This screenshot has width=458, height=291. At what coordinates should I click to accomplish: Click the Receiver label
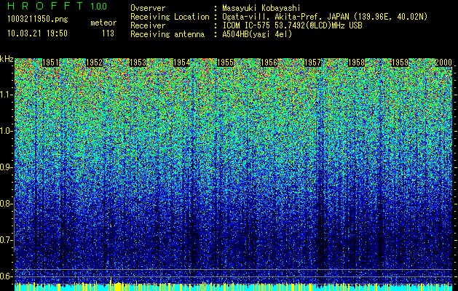pos(148,25)
